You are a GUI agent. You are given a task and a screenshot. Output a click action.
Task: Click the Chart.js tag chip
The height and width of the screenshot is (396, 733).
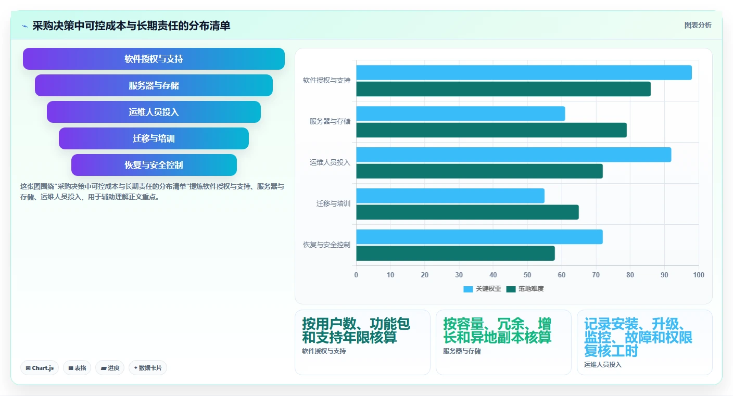coord(40,368)
